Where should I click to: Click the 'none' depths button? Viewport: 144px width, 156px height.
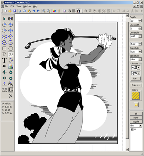click(x=136, y=118)
